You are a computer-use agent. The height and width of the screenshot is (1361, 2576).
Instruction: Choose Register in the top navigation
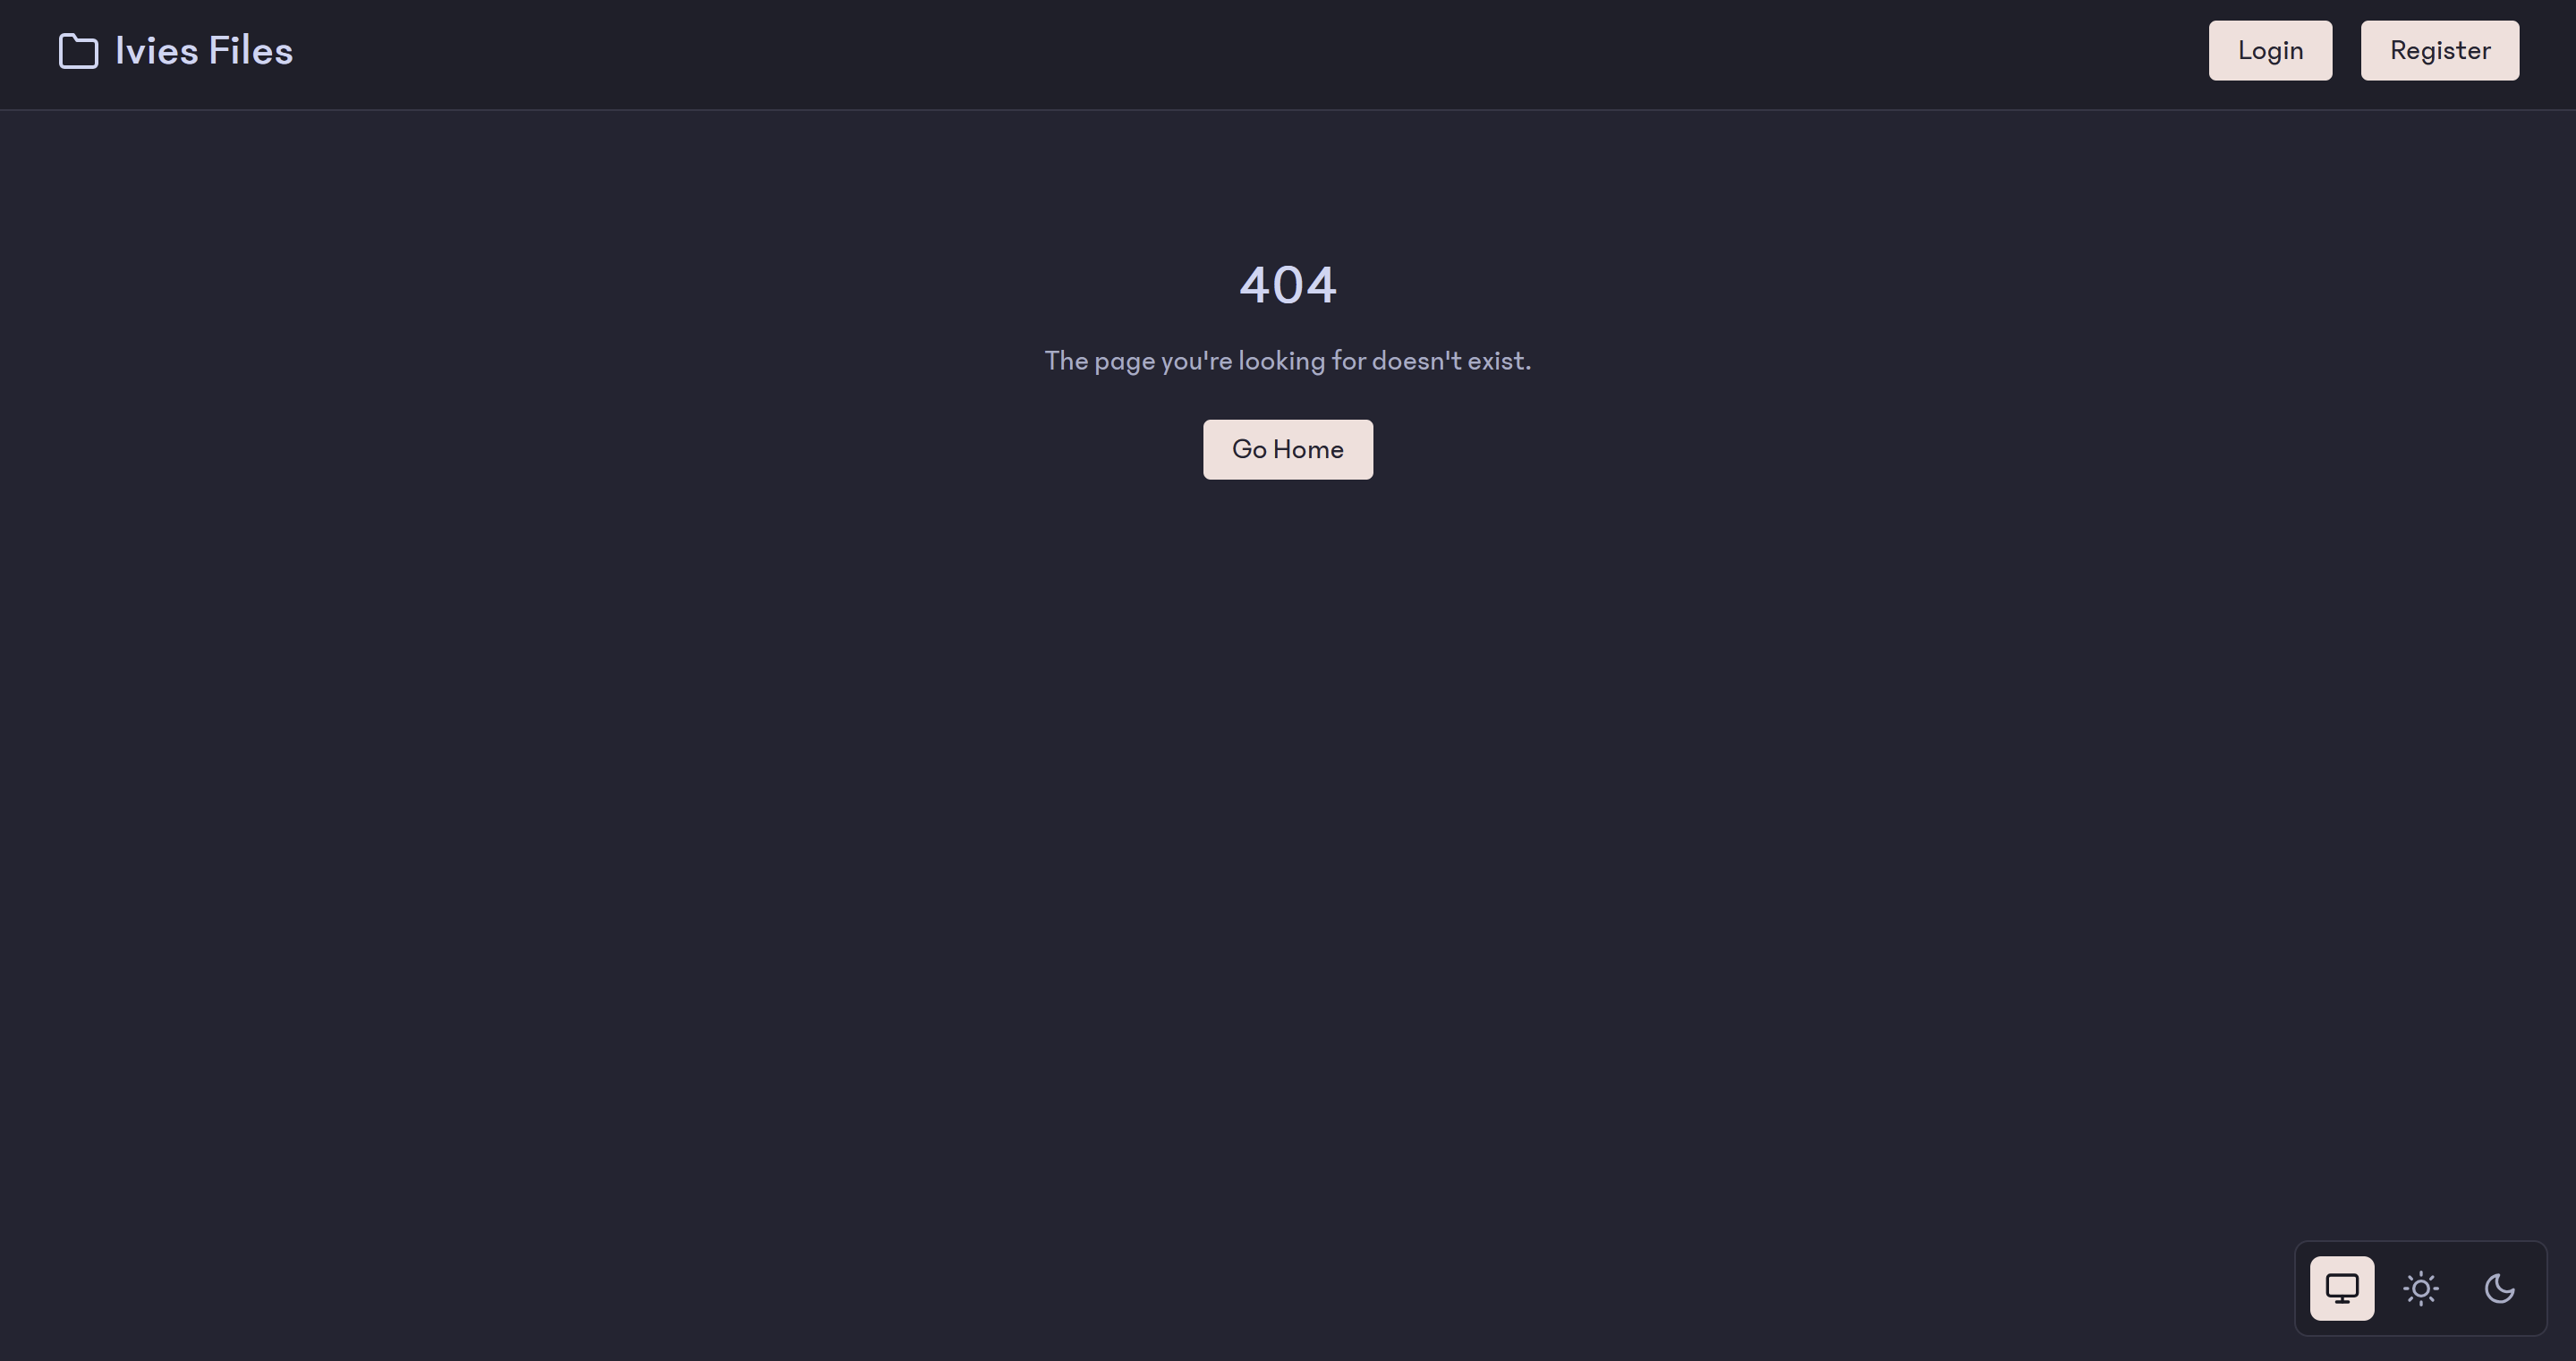(2440, 50)
